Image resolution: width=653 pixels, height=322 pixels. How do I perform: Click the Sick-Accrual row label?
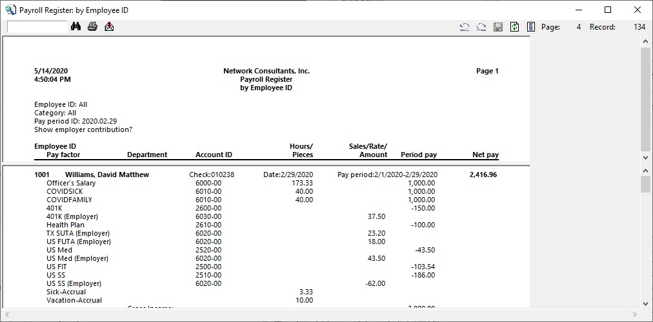tap(66, 292)
